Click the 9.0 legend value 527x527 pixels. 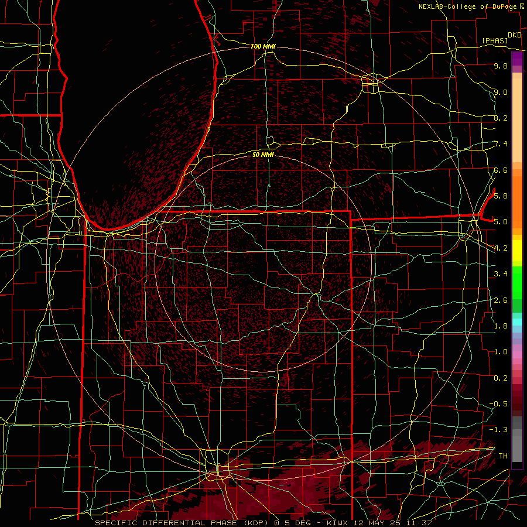[501, 92]
